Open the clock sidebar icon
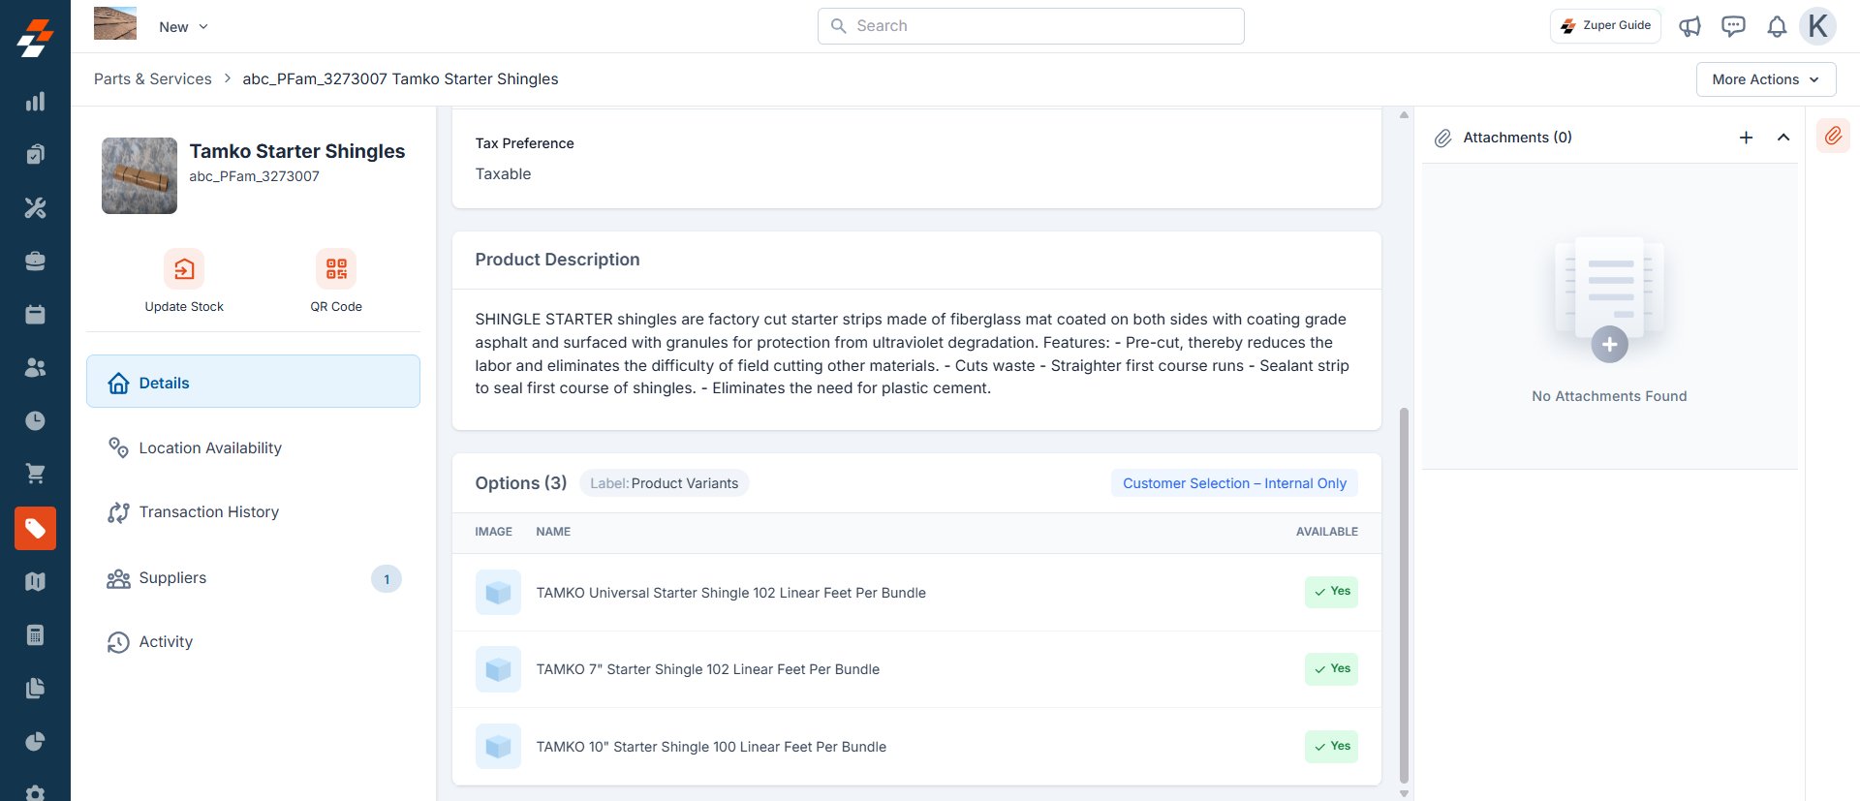1860x801 pixels. pos(35,420)
